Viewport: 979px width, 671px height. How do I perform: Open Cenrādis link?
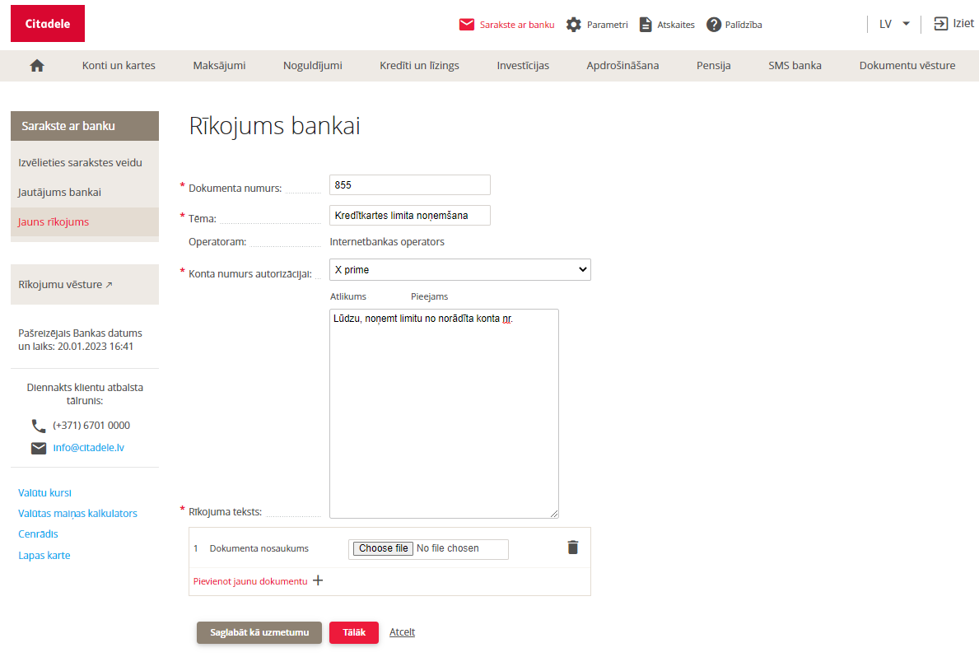tap(38, 534)
